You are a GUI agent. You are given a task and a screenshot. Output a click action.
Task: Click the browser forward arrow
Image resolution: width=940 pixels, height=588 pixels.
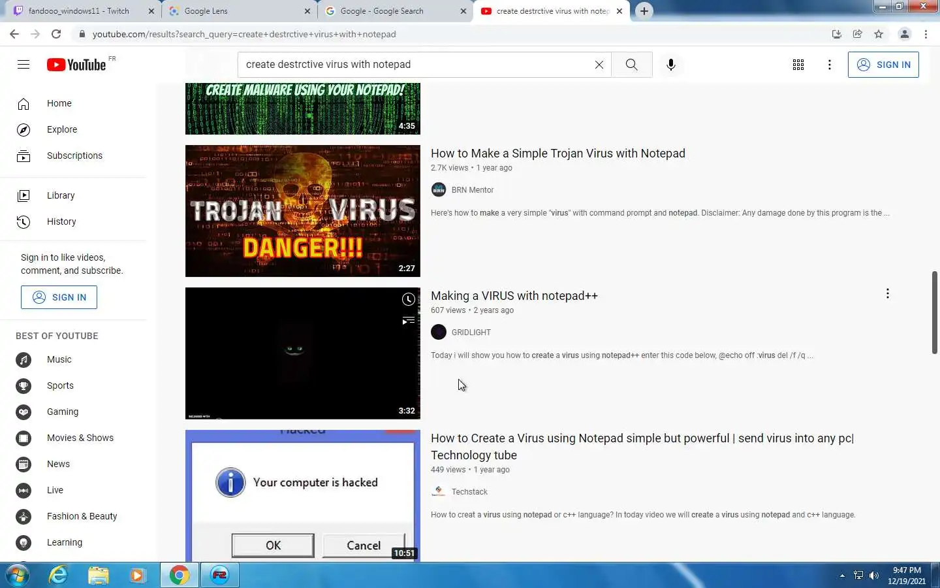tap(35, 34)
